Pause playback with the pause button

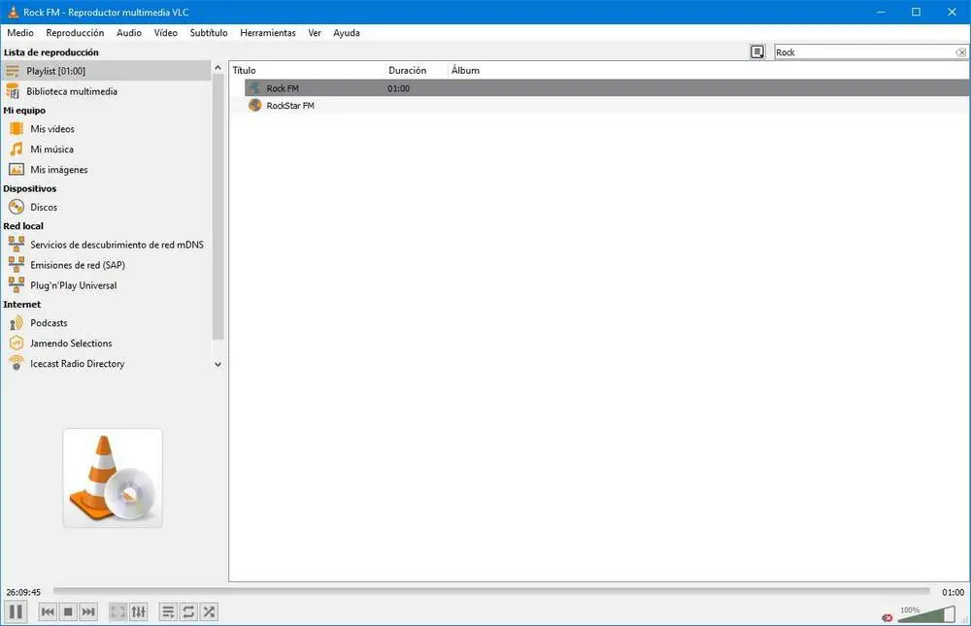17,611
